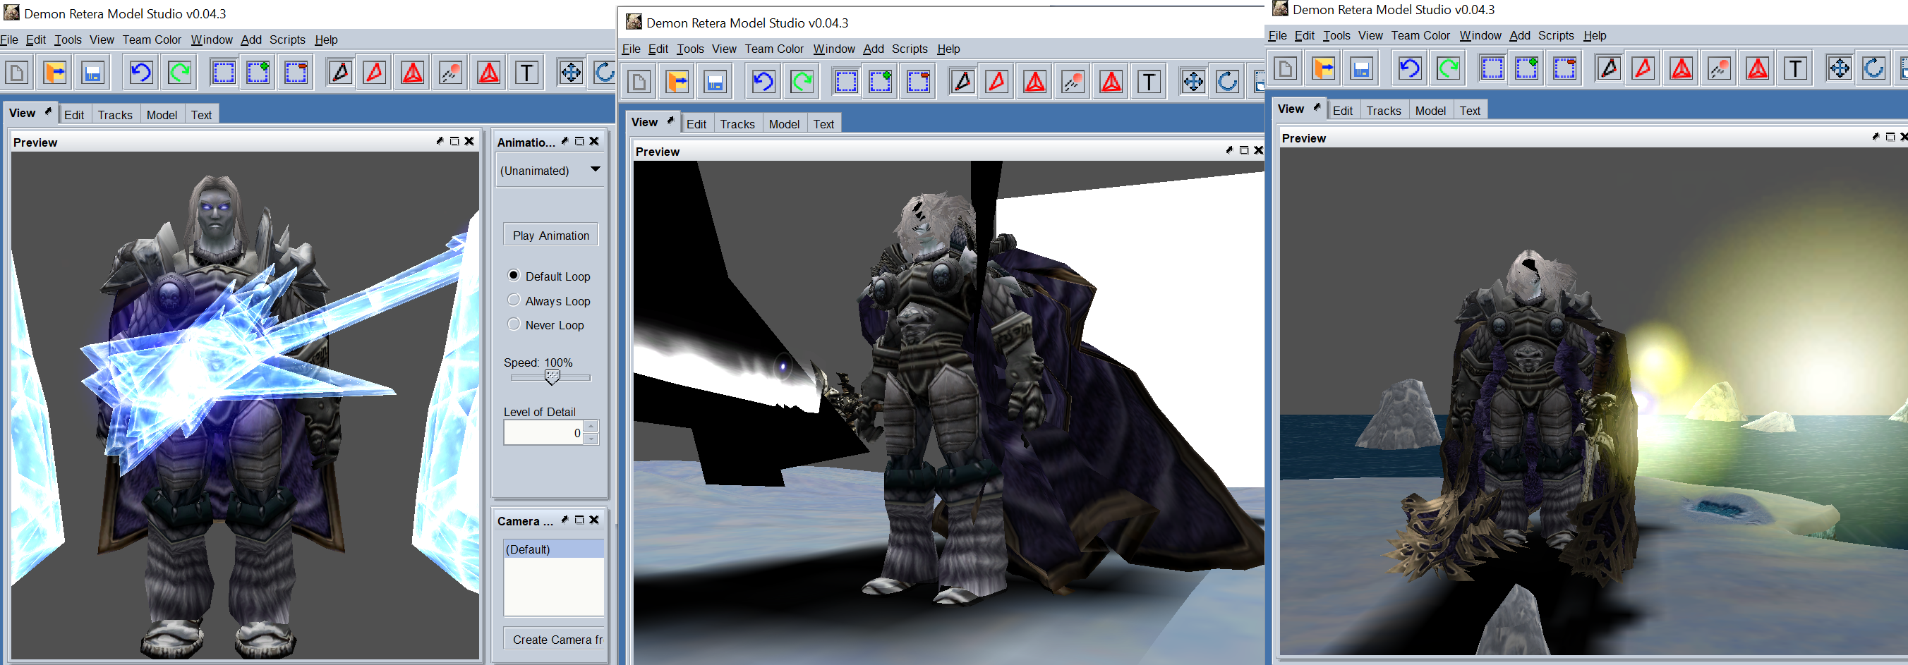Click Save disk icon in left window toolbar

pyautogui.click(x=92, y=73)
